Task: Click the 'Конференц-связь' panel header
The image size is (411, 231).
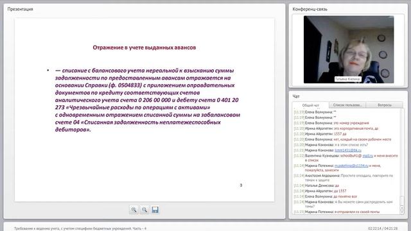Action: coord(310,9)
